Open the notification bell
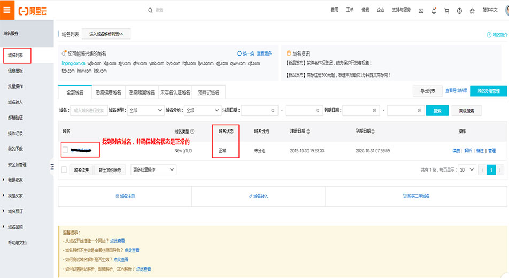509x278 pixels. click(x=434, y=10)
